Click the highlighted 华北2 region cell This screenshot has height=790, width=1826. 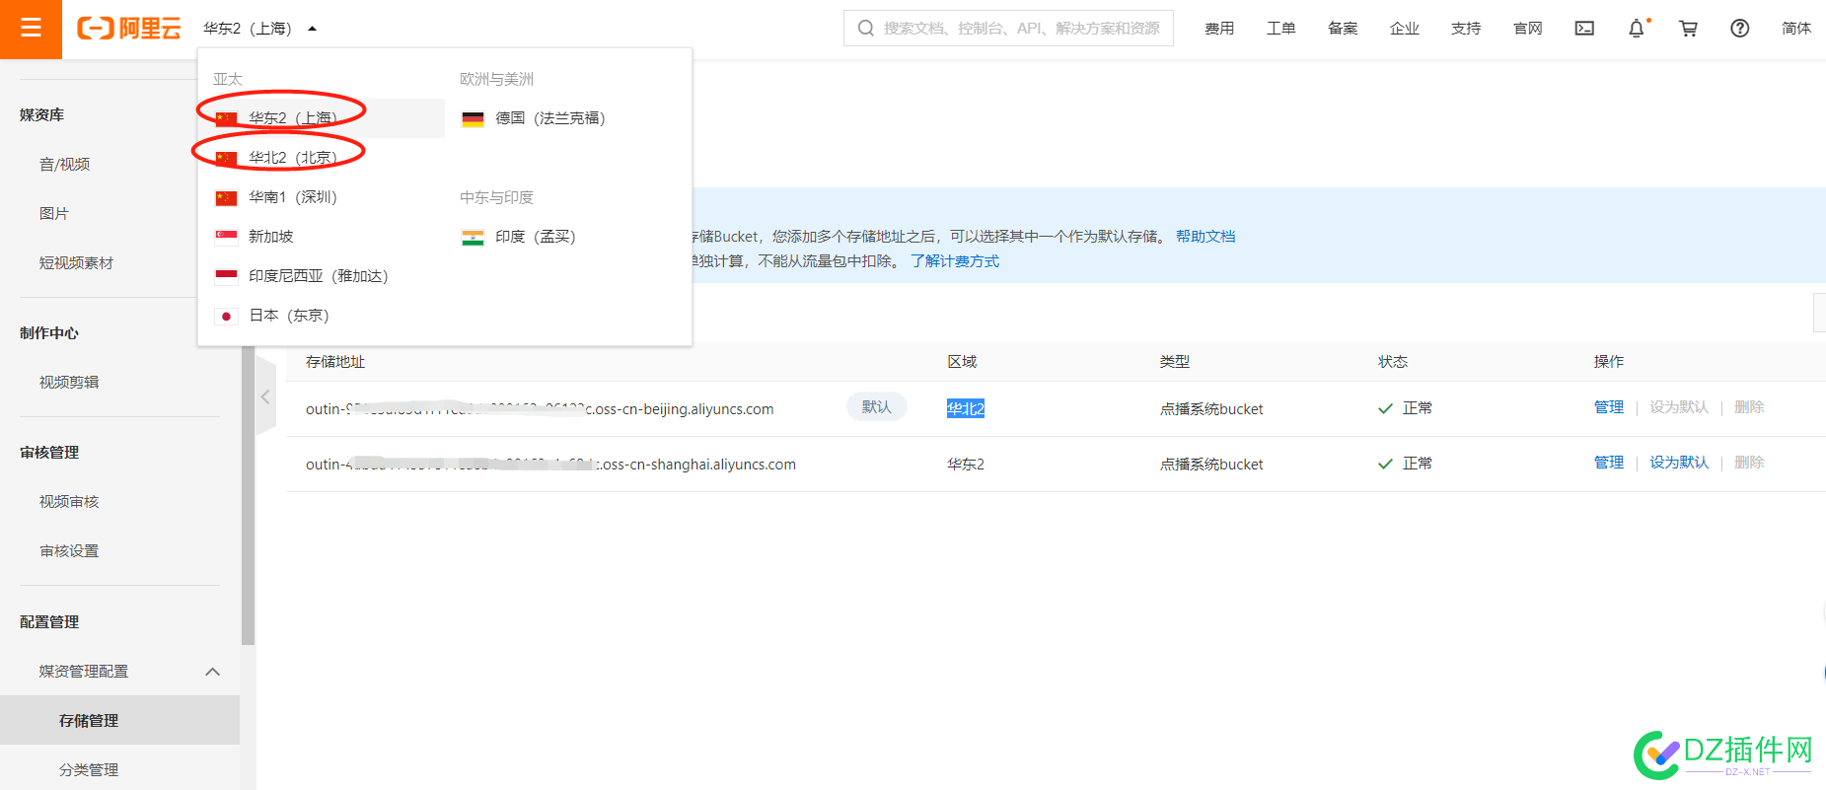[966, 408]
